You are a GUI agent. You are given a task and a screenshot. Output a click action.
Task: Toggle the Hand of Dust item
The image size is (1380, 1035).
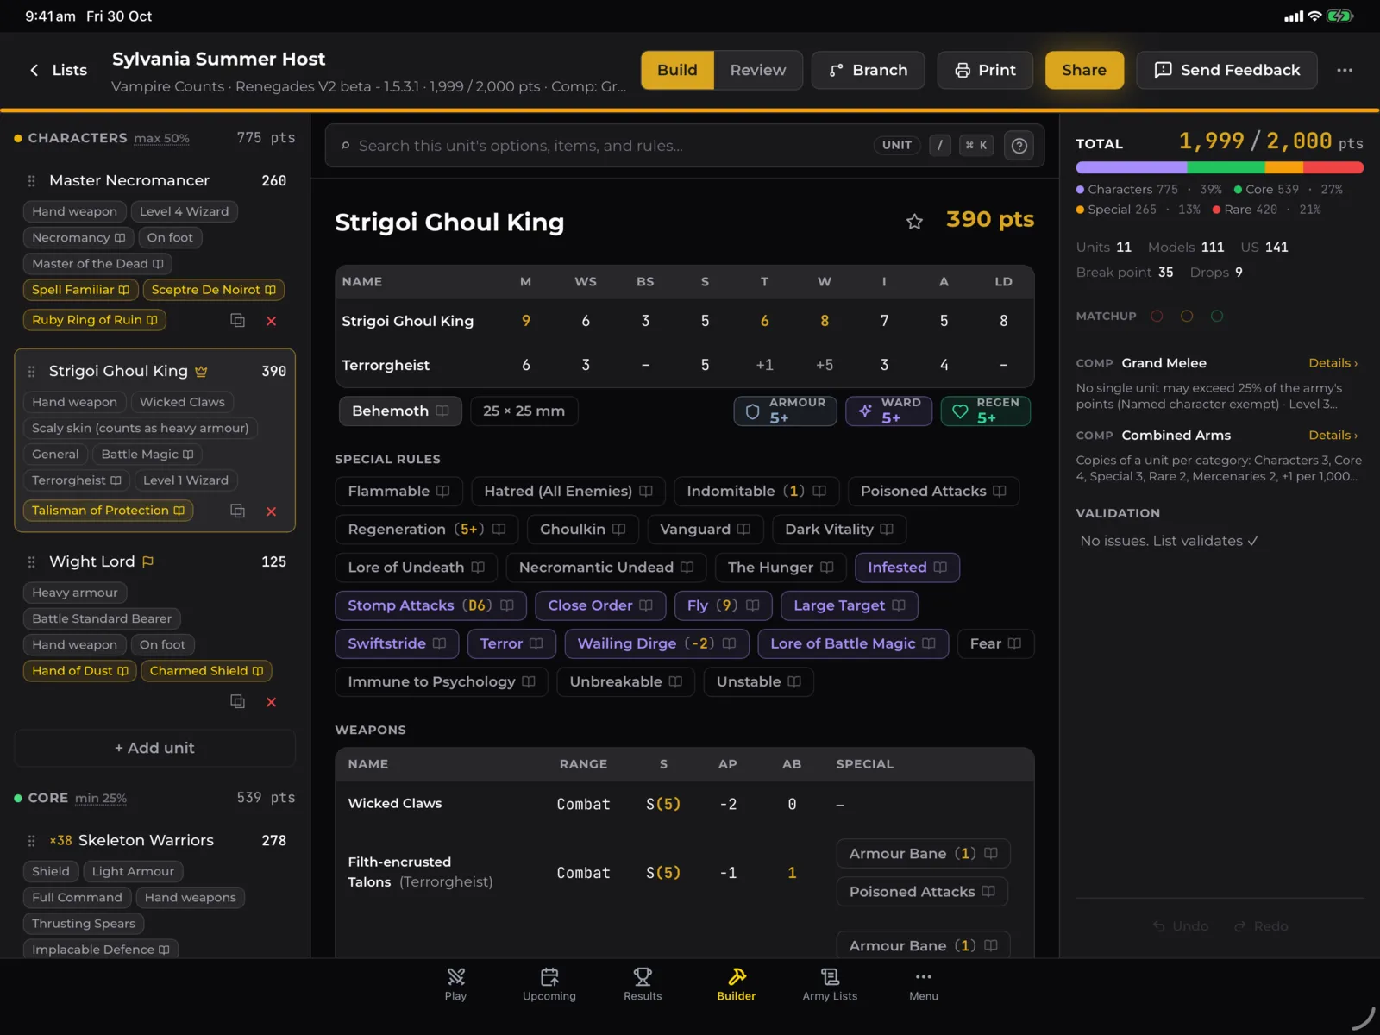click(x=79, y=671)
